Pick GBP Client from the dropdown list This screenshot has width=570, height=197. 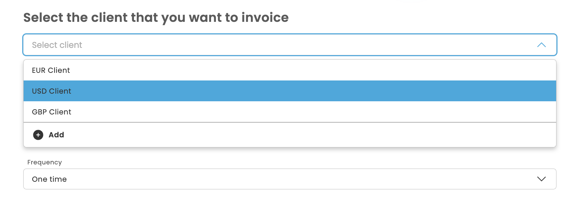point(52,112)
